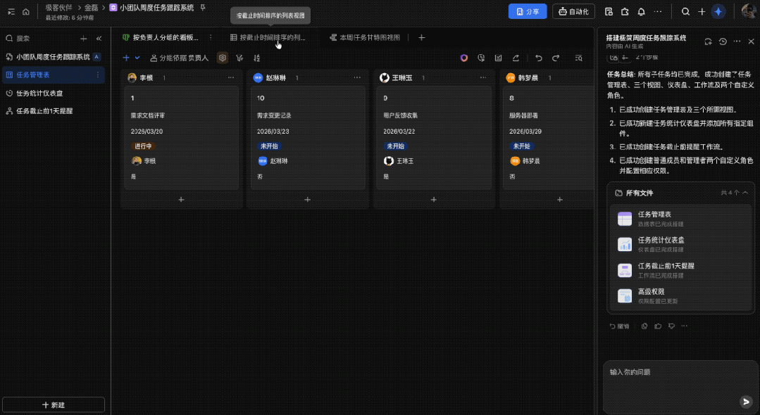This screenshot has width=760, height=415.
Task: Open 分组依据 负责人 grouping options
Action: 179,58
